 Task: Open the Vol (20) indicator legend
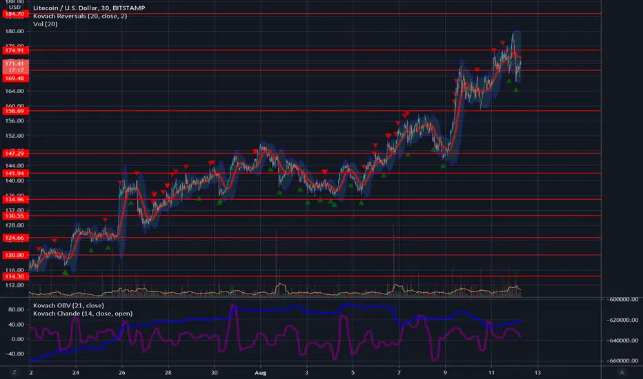(x=45, y=23)
